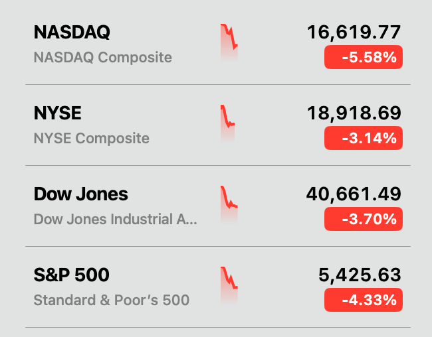Click the NASDAQ Composite subtitle
The height and width of the screenshot is (337, 432).
pos(102,58)
